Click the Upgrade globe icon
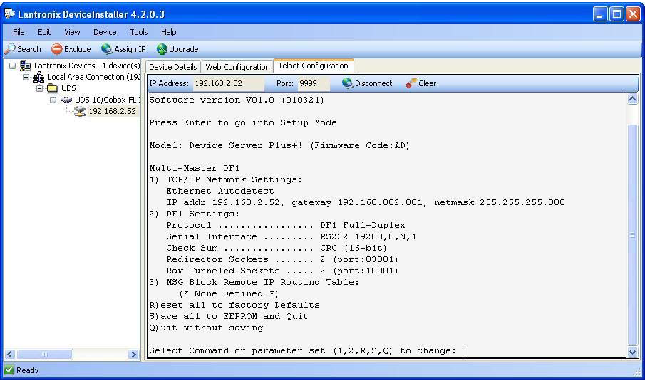This screenshot has height=381, width=645. pos(162,49)
